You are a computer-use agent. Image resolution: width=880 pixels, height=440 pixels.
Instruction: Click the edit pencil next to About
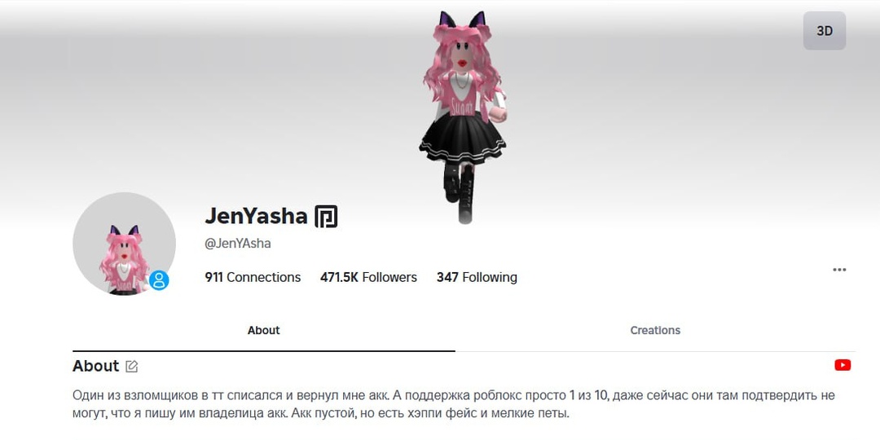[x=132, y=367]
